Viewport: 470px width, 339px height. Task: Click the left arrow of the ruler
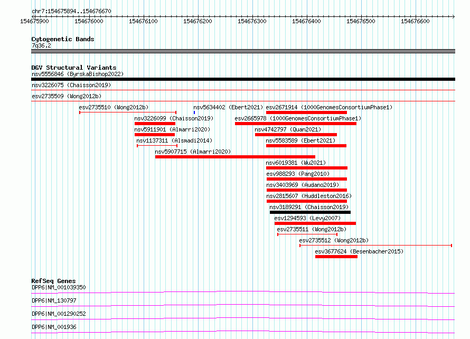coord(33,17)
